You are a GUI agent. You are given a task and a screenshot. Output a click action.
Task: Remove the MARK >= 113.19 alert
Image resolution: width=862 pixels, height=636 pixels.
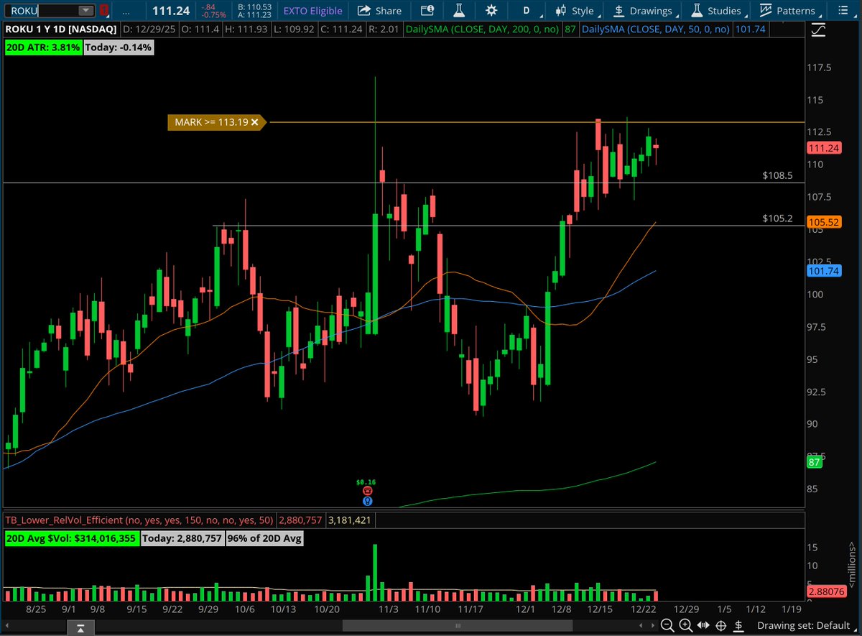(254, 123)
